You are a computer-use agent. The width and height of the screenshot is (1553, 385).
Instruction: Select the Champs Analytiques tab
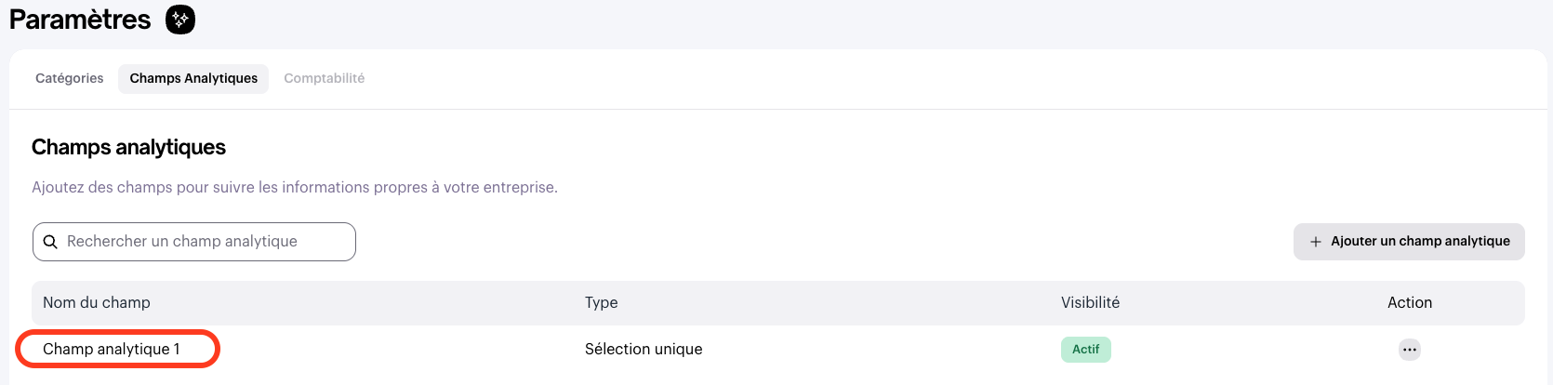pos(193,78)
